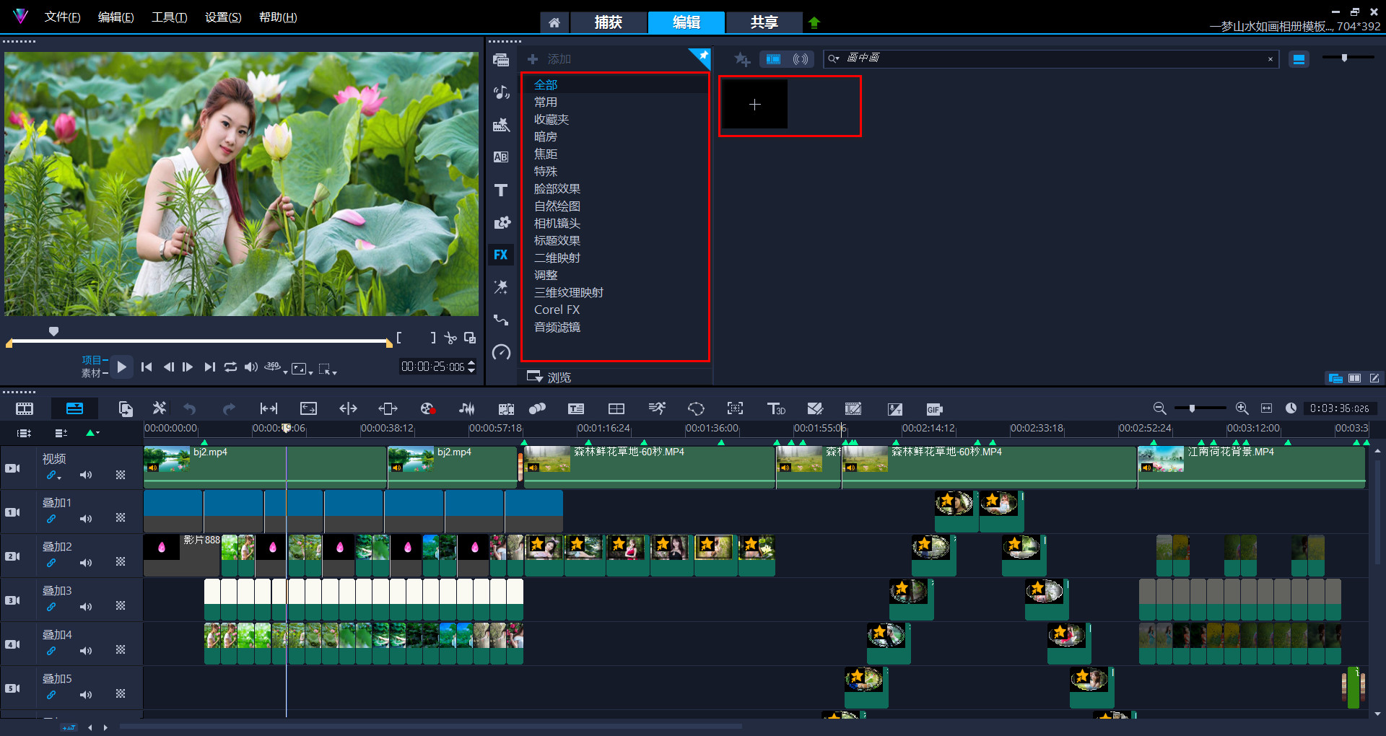Open the speed gauge library icon
The width and height of the screenshot is (1386, 736).
pyautogui.click(x=501, y=352)
